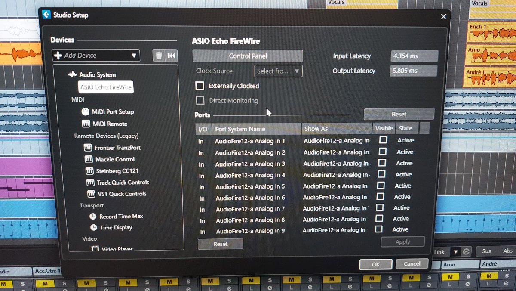Viewport: 516px width, 291px height.
Task: Open the ASIO Control Panel button
Action: point(248,56)
